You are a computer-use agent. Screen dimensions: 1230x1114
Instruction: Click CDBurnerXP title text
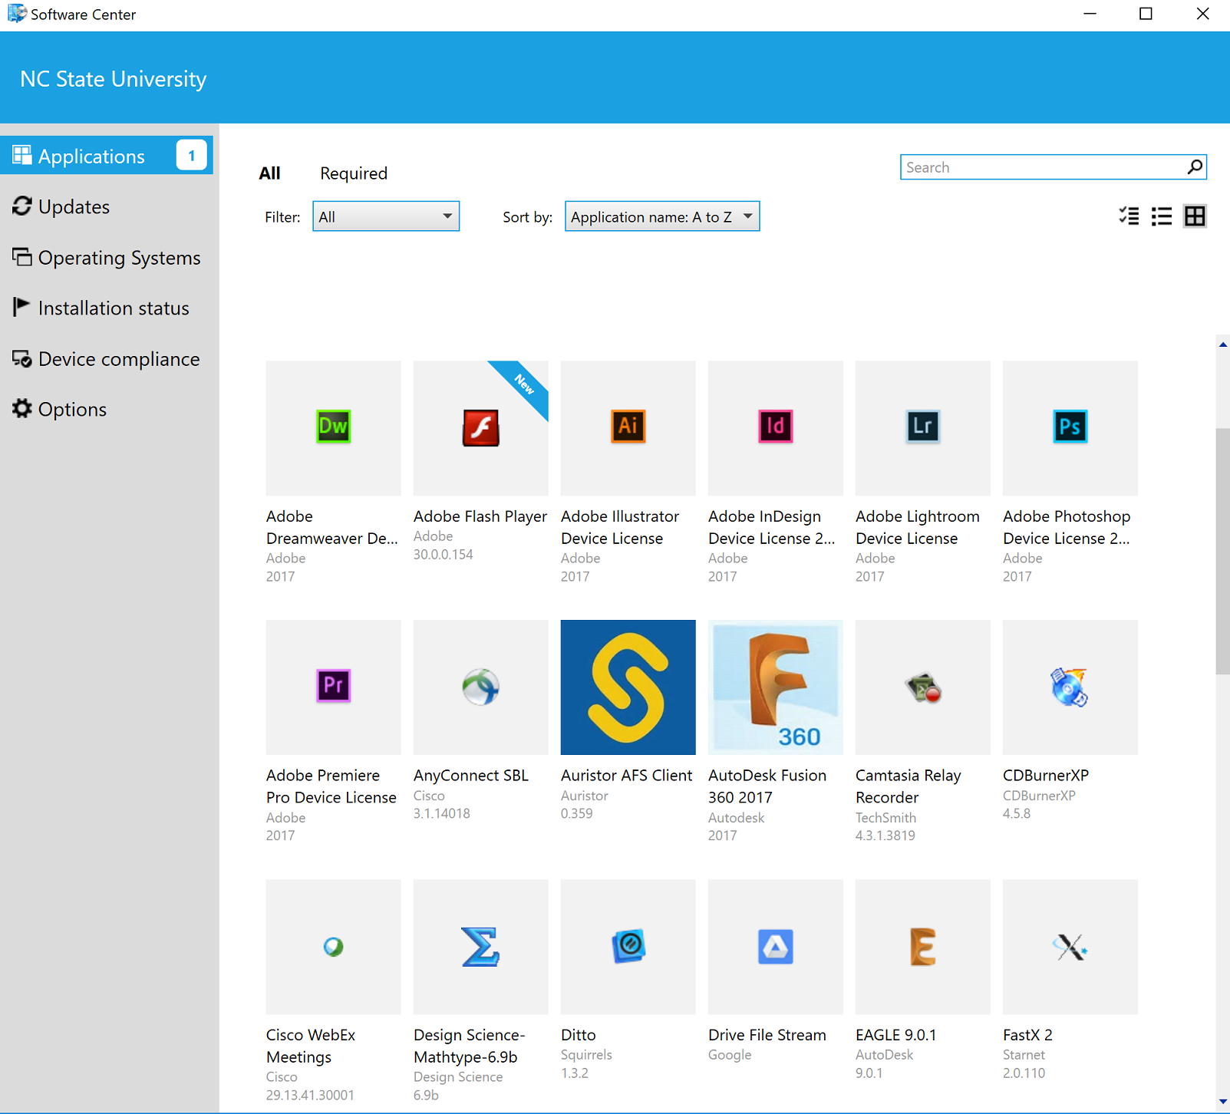(x=1046, y=776)
